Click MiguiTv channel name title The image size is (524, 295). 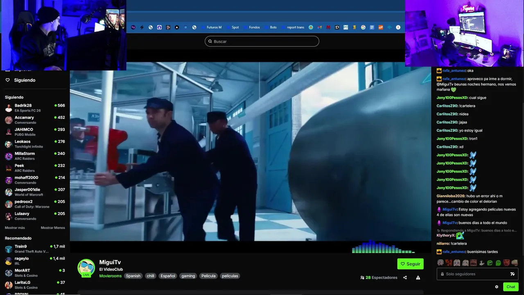(110, 262)
